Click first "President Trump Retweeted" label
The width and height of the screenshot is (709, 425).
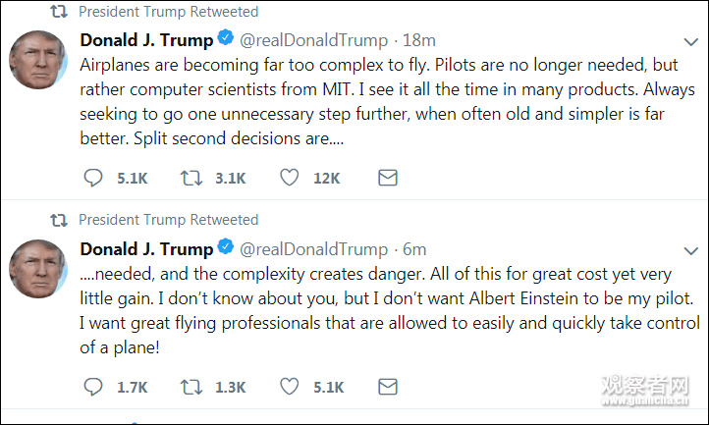pyautogui.click(x=168, y=12)
